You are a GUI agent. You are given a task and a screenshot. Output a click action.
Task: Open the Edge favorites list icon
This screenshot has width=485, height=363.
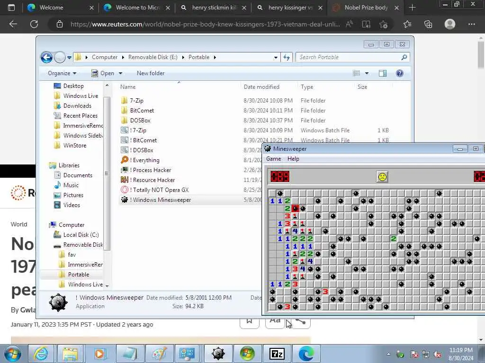tap(407, 24)
